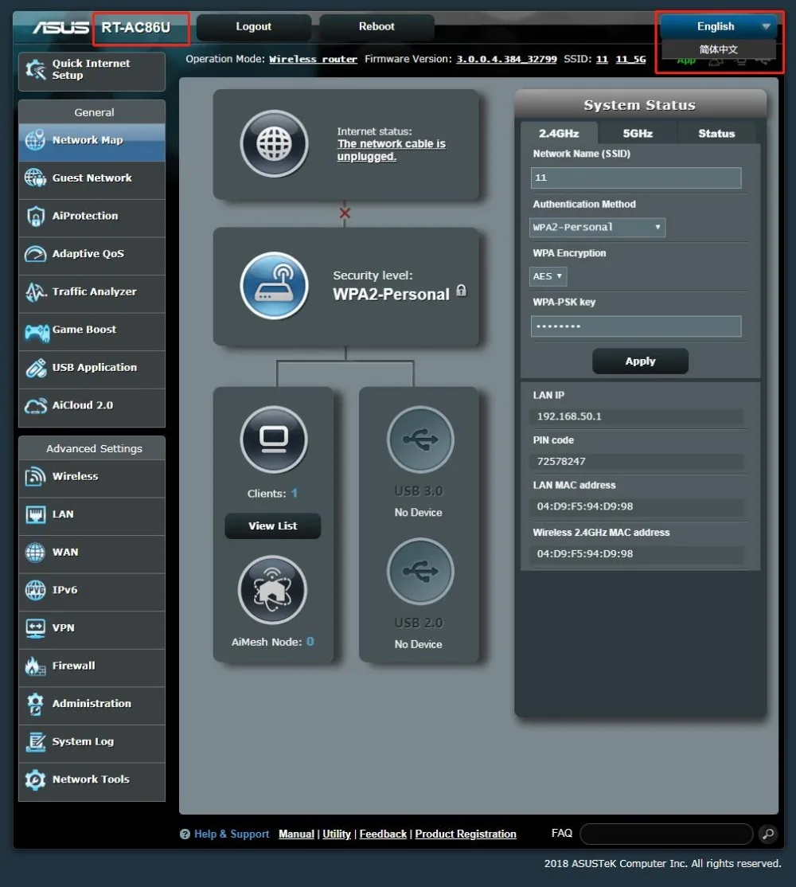
Task: Click the PIN code value 72578247
Action: point(561,461)
